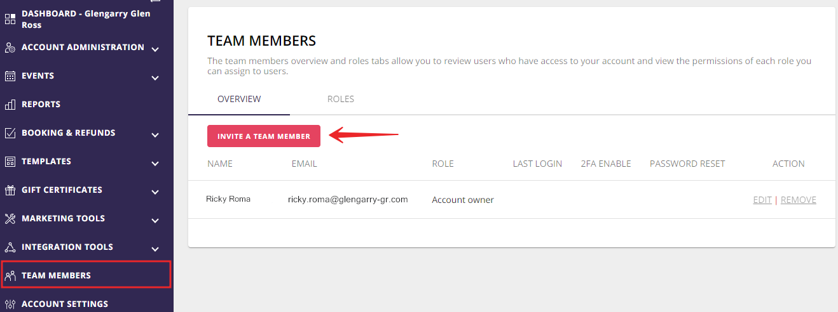
Task: Click the Gift Certificates present icon
Action: pyautogui.click(x=10, y=190)
